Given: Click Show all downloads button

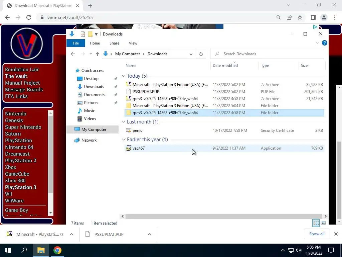Looking at the screenshot, I should 317,234.
